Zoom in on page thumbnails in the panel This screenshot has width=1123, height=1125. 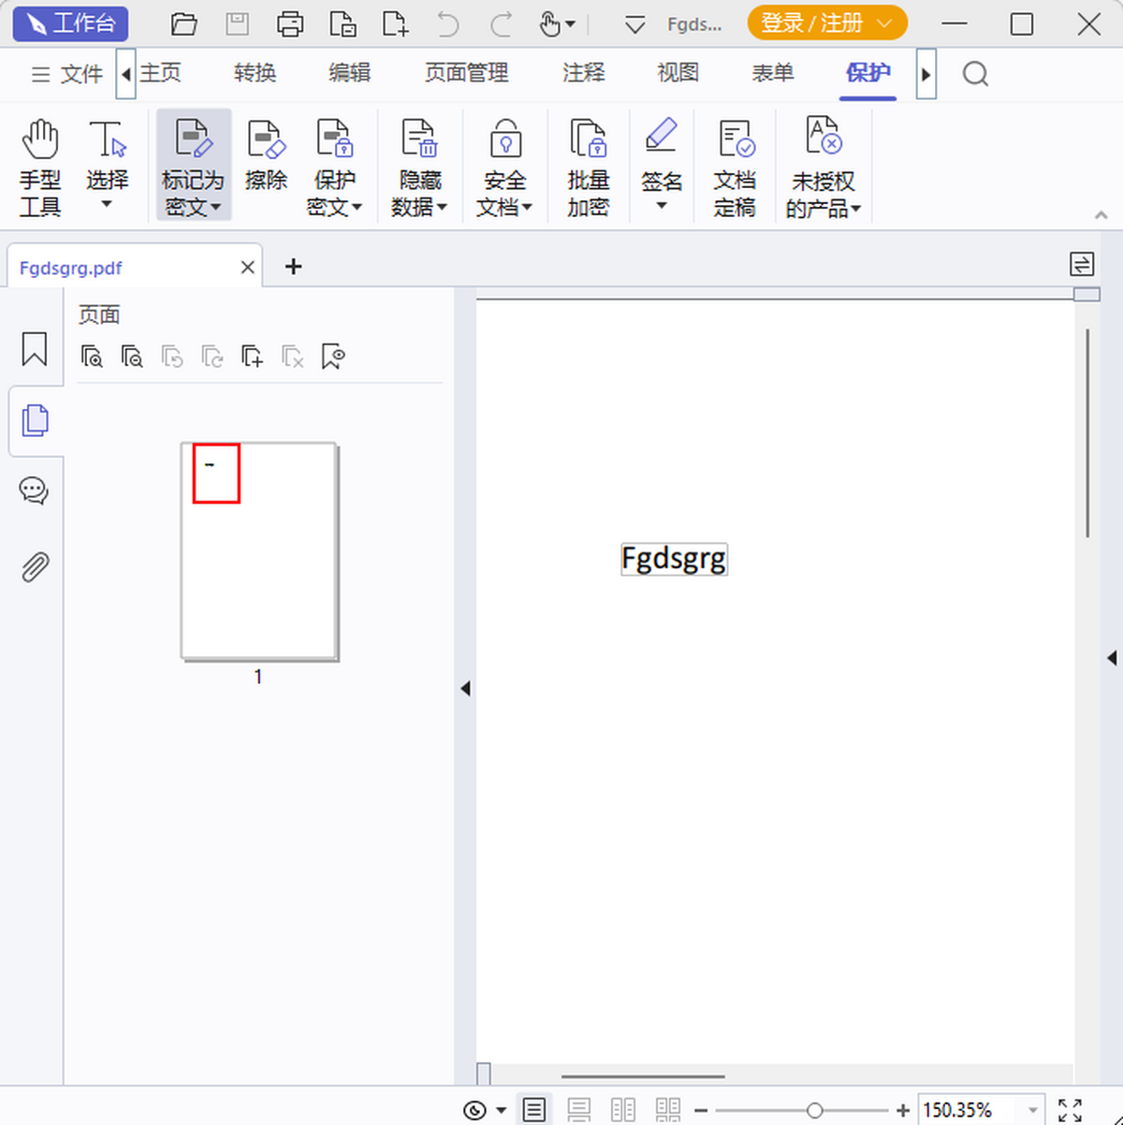92,357
